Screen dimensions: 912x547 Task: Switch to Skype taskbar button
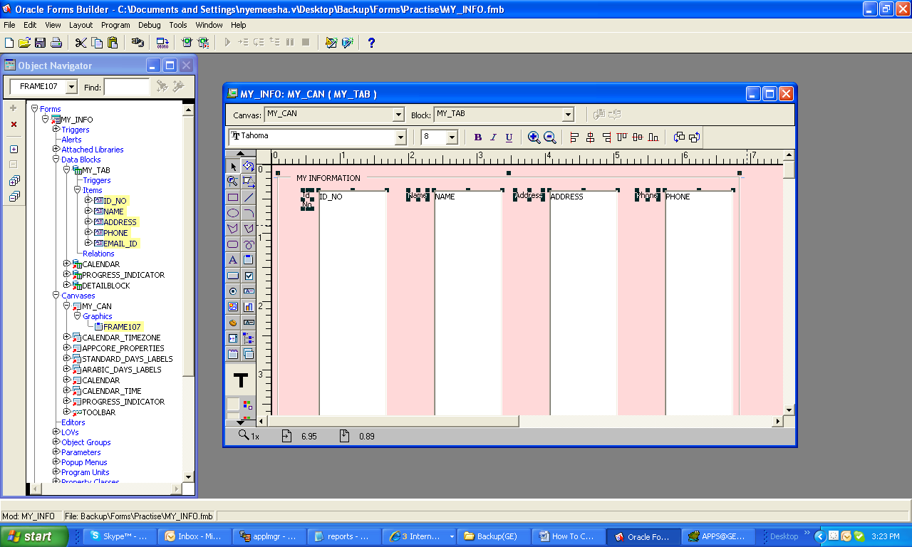click(118, 536)
